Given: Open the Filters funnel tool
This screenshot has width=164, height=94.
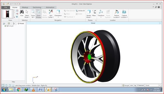Looking at the screenshot, I should (94, 12).
